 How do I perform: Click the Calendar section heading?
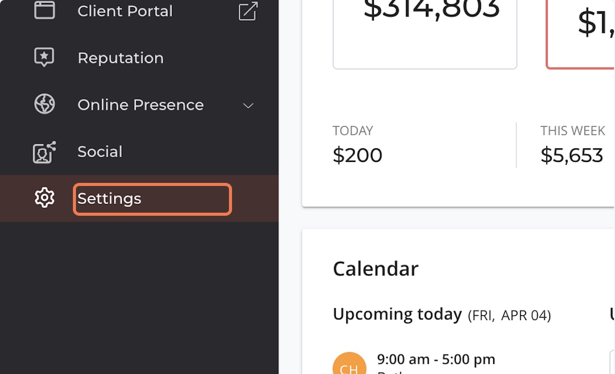(x=375, y=269)
